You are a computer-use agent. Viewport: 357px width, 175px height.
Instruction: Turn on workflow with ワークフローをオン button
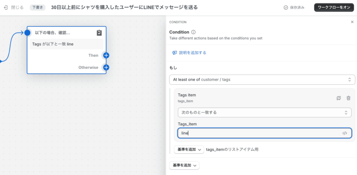334,8
